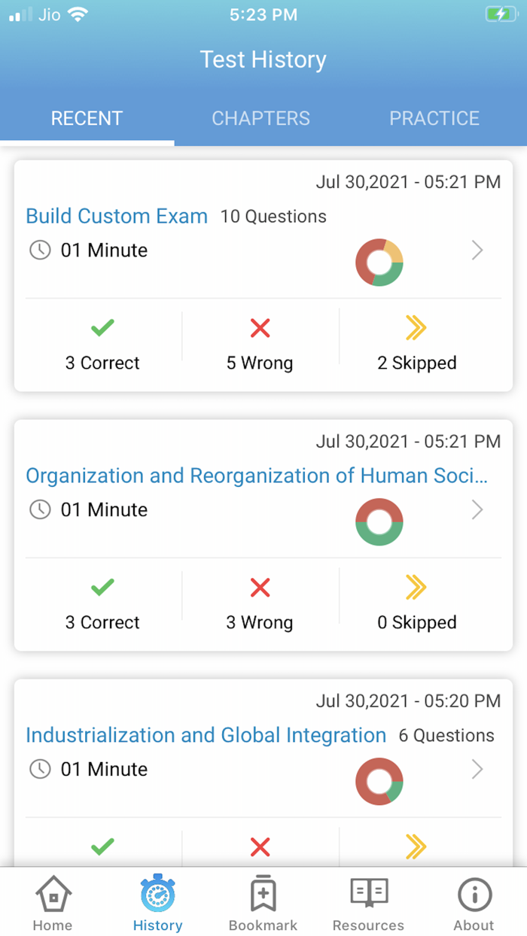Tap red X icon above 3 Wrong
The image size is (527, 936).
coord(260,588)
